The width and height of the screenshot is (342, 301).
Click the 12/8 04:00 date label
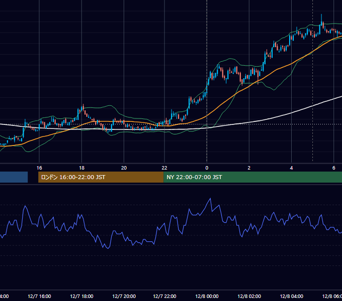tap(291, 296)
